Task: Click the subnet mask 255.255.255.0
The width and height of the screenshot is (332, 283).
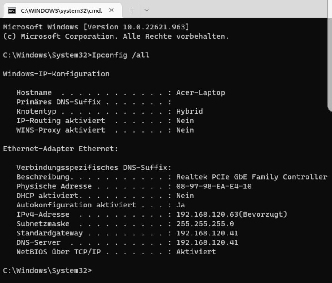Action: tap(205, 224)
